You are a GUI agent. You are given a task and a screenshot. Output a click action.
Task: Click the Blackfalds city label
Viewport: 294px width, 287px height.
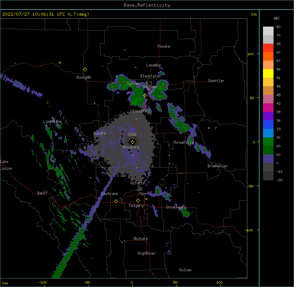point(150,76)
